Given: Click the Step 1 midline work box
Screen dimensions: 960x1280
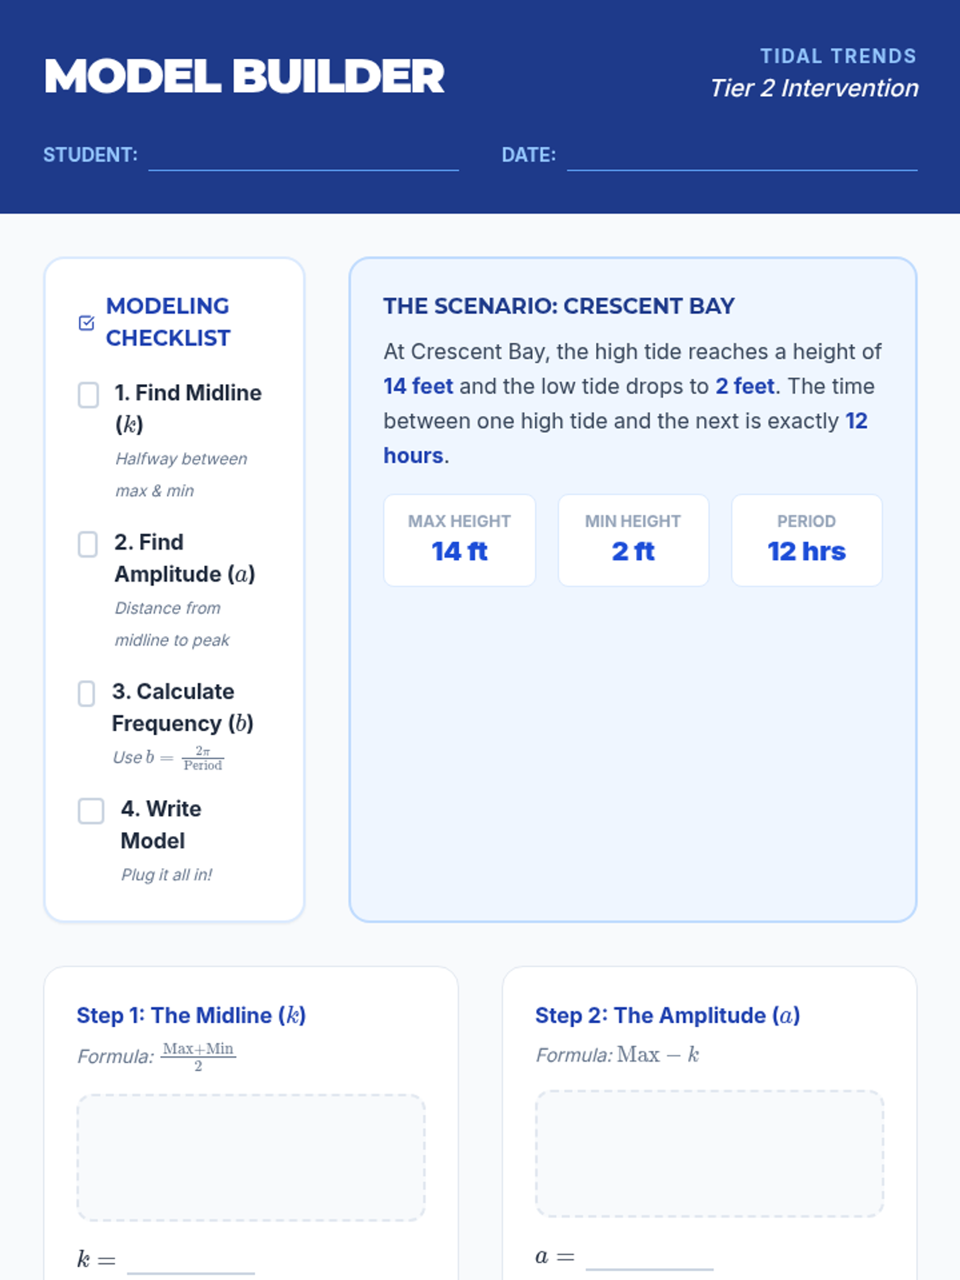Looking at the screenshot, I should (x=250, y=1157).
